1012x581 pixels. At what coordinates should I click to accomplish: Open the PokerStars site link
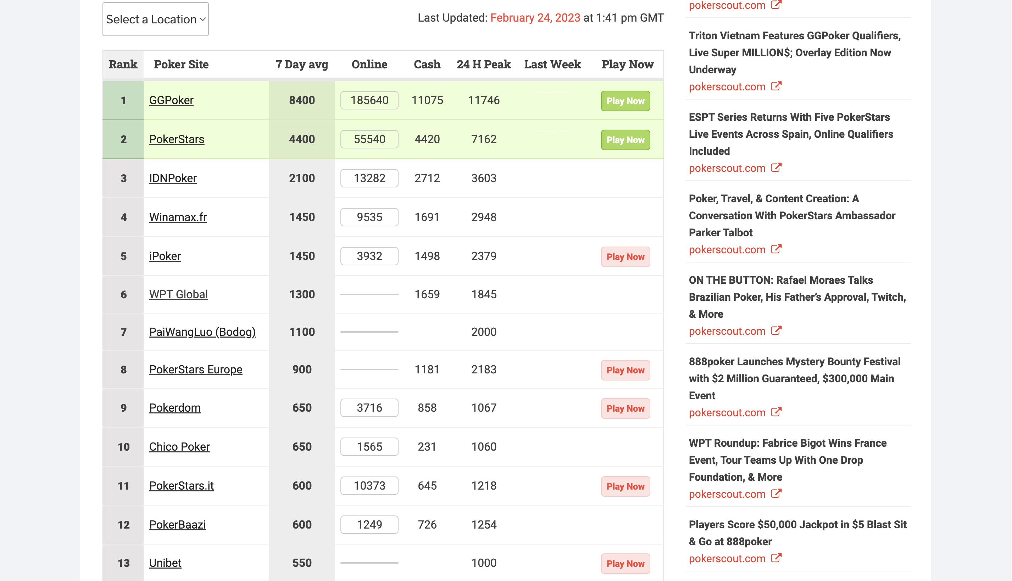[177, 139]
